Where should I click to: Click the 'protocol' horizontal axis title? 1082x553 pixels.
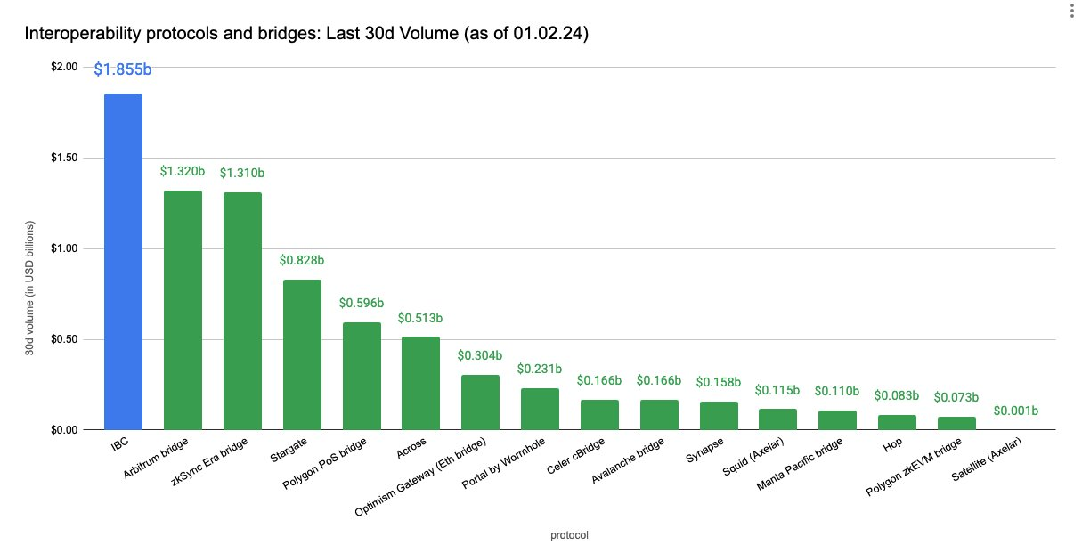pos(569,535)
